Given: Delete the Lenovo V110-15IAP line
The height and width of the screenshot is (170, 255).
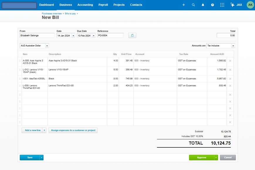Looking at the screenshot, I should (230, 70).
